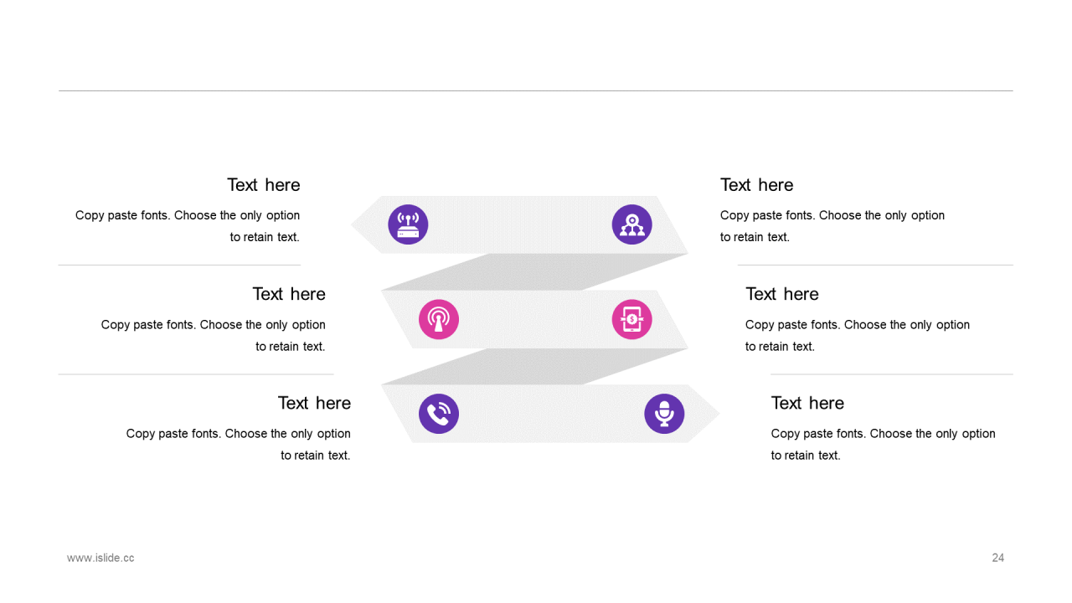Click the pink broadcast antenna icon
This screenshot has height=603, width=1072.
coord(439,319)
